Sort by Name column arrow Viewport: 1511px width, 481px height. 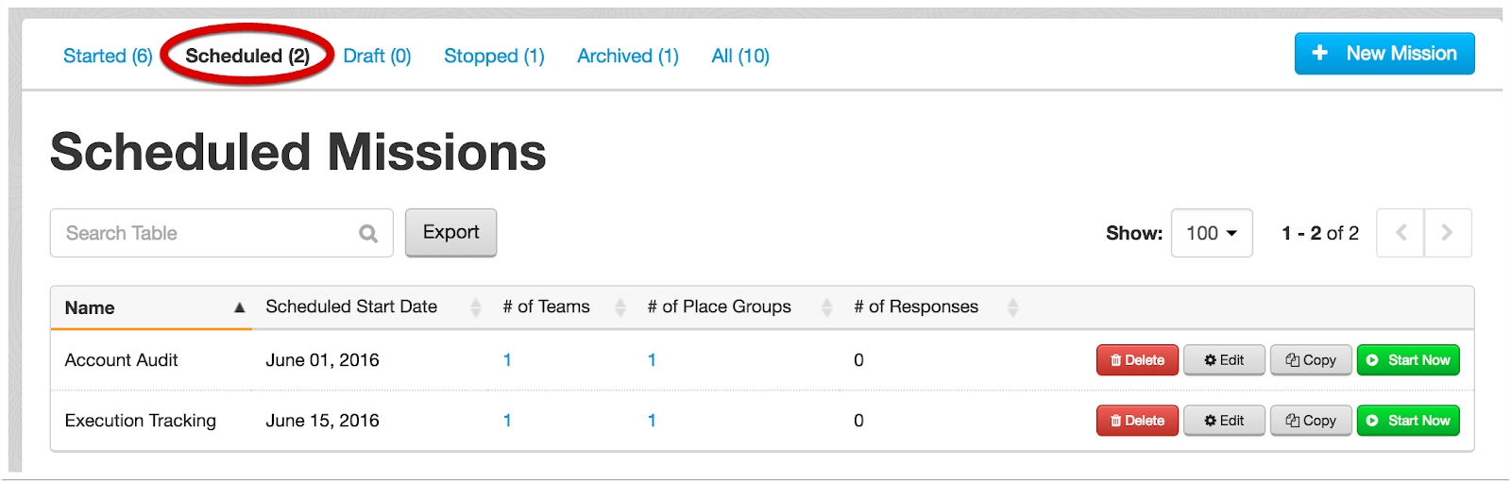239,307
